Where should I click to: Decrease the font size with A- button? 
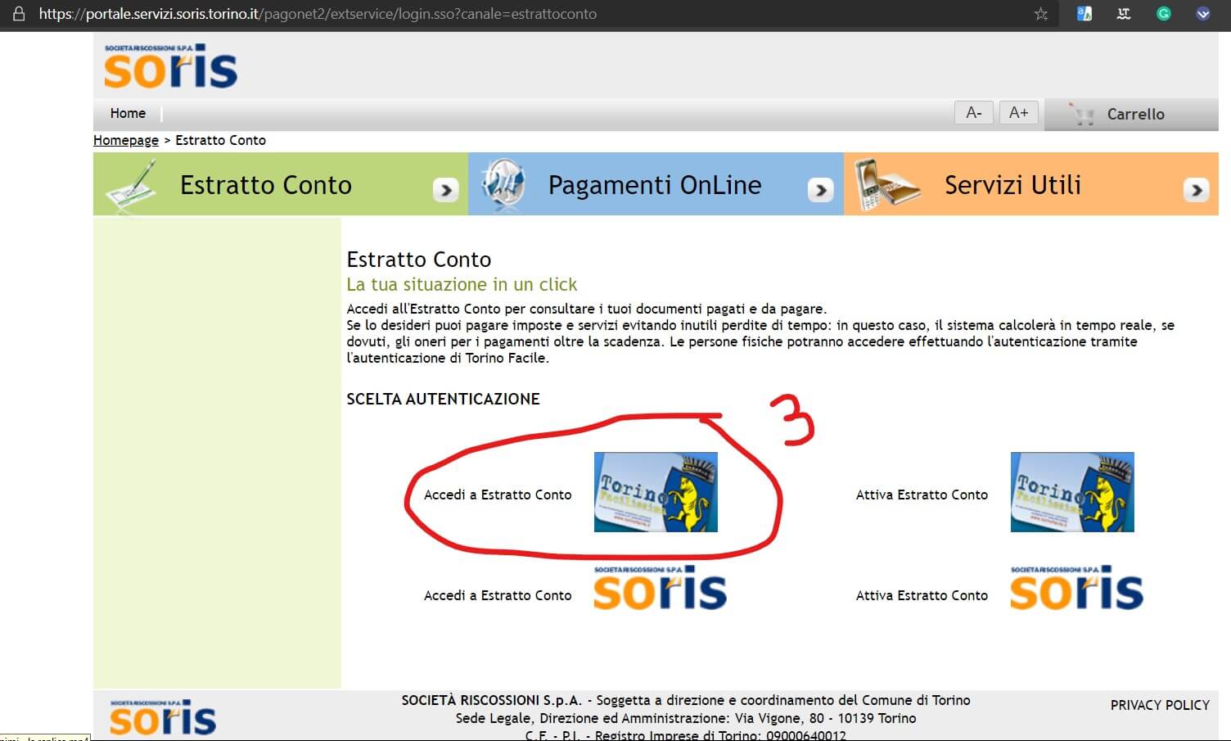[973, 113]
